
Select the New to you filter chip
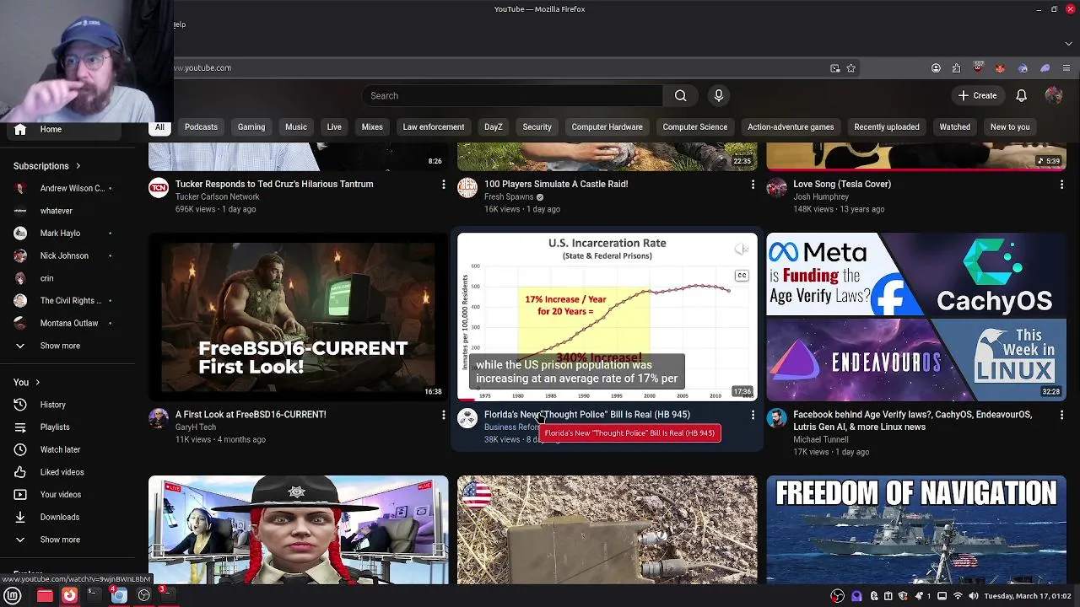(x=1010, y=127)
